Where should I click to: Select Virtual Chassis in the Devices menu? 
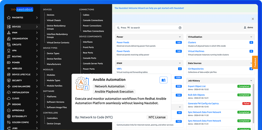(x=54, y=20)
